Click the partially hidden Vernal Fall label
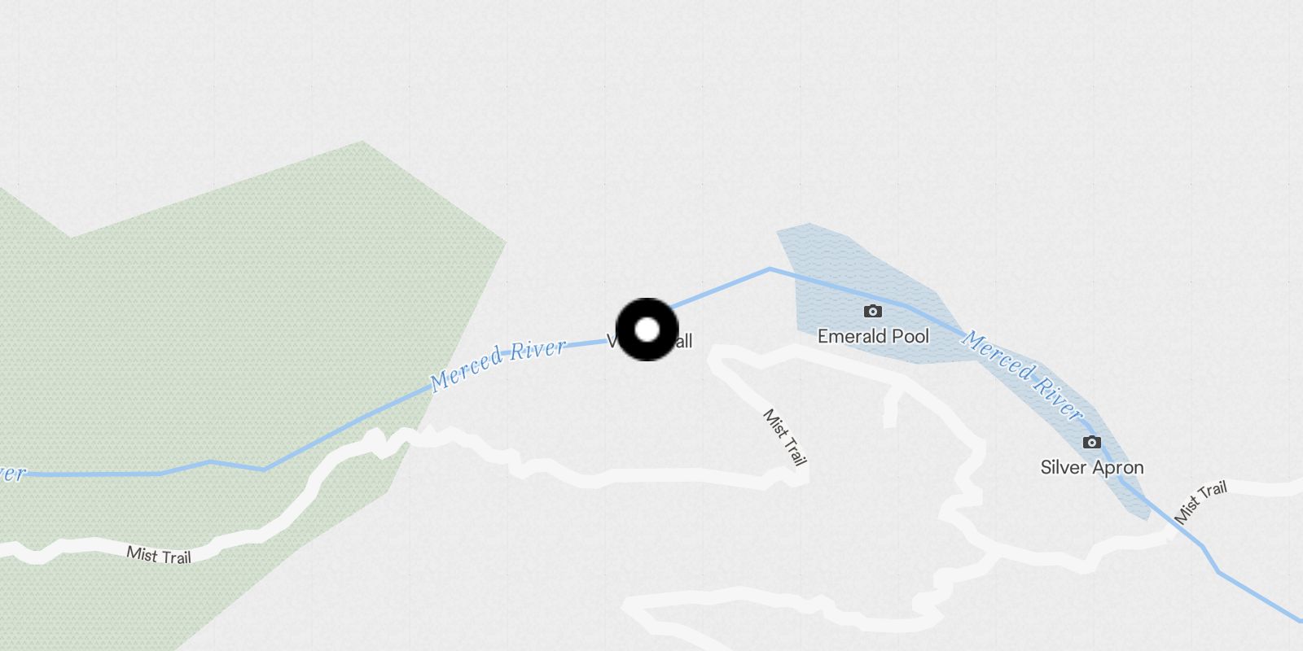Viewport: 1303px width, 651px height. pos(650,341)
